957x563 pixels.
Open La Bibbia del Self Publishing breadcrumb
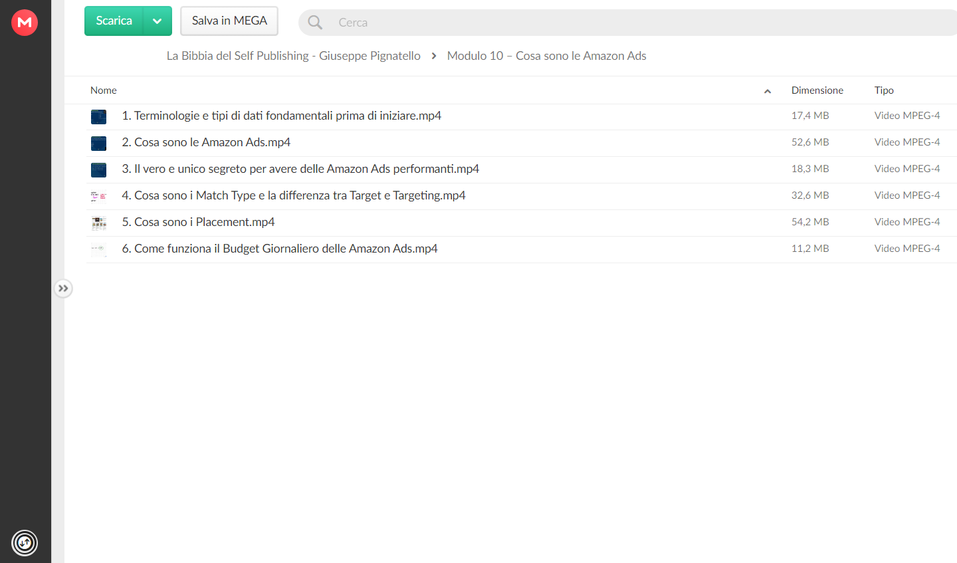[293, 56]
